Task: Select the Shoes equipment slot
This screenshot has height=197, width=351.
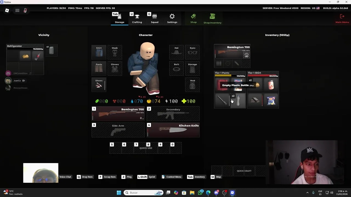Action: pyautogui.click(x=99, y=85)
